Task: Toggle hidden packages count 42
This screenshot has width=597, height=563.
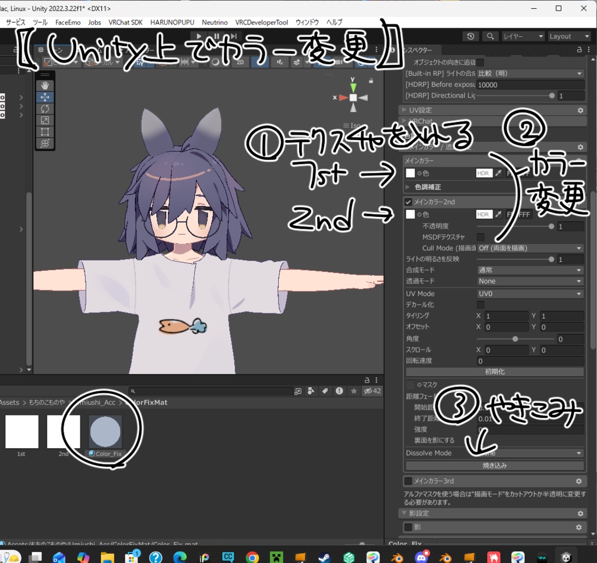Action: click(x=373, y=391)
